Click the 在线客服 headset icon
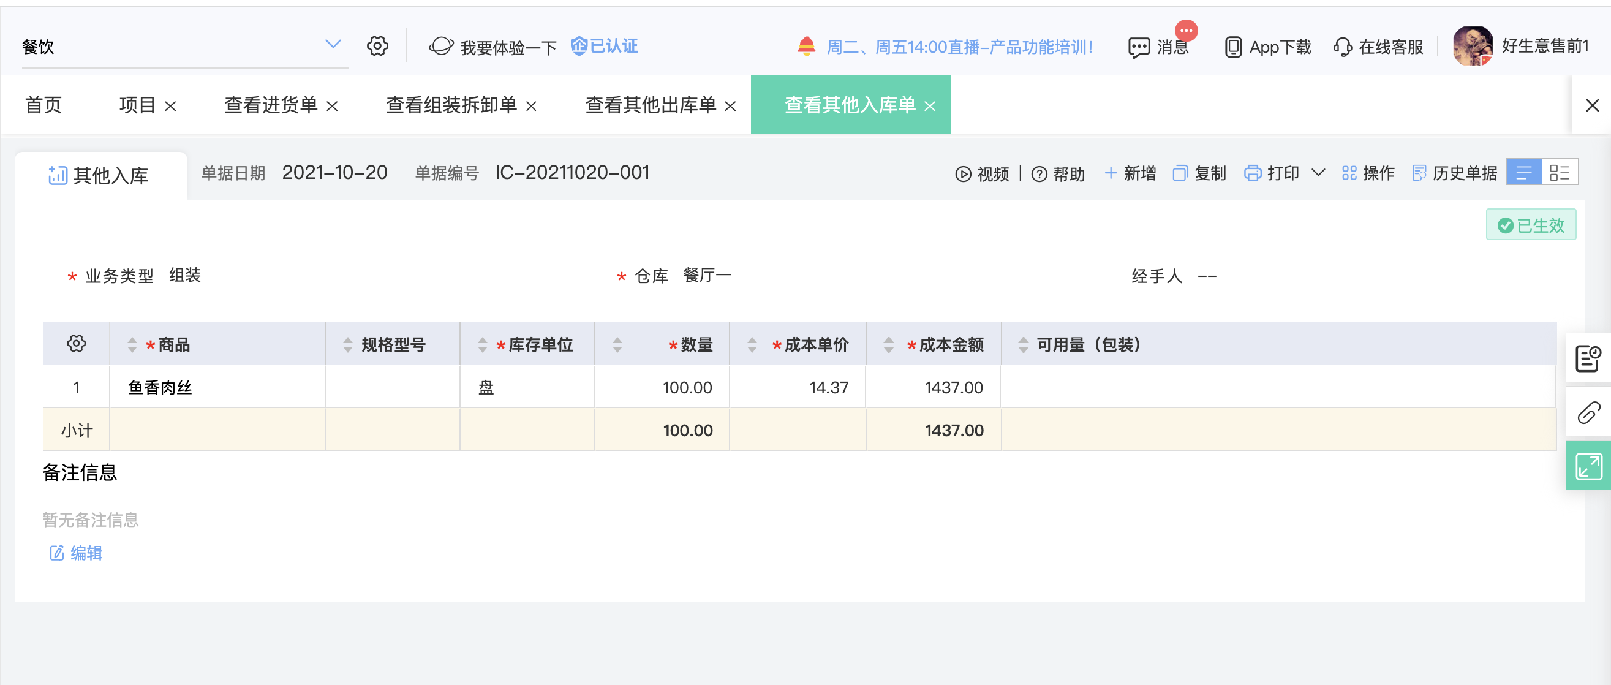This screenshot has width=1611, height=685. click(x=1342, y=47)
